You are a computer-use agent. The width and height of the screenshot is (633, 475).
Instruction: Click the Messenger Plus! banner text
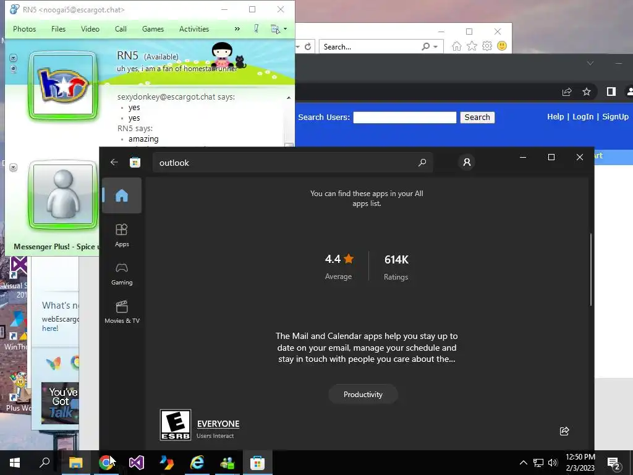tap(56, 246)
